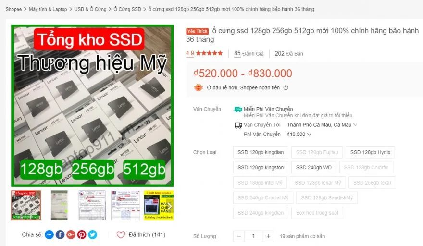Share product on Pinterest
Screen dimensions: 423x246
81,234
